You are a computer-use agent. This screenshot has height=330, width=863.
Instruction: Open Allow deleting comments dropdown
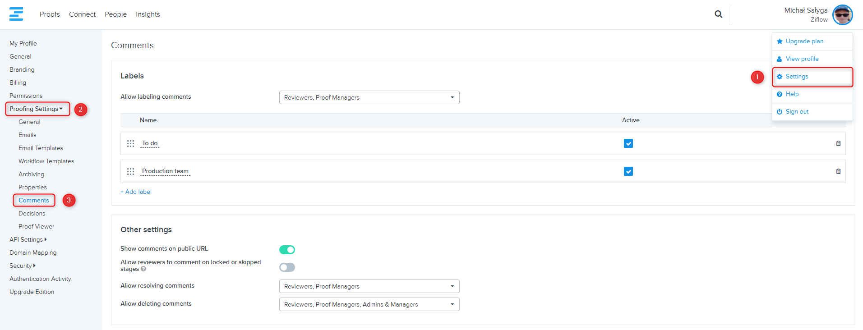[x=369, y=304]
